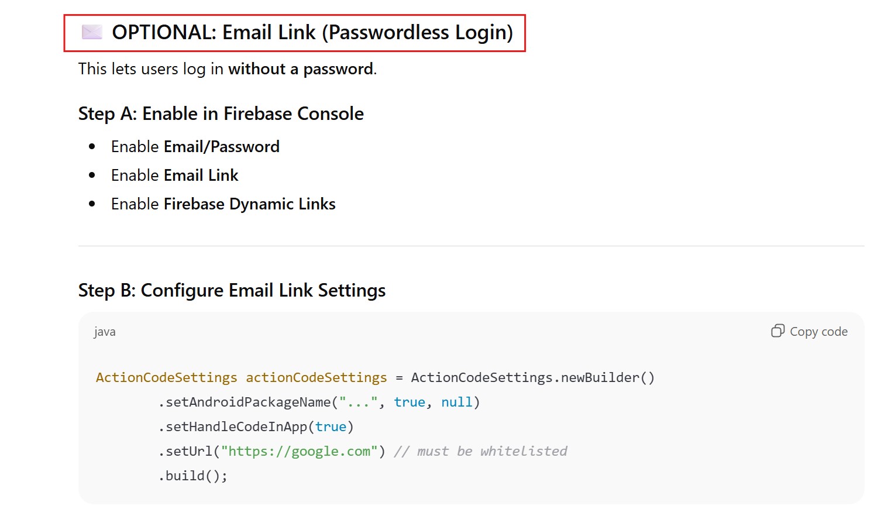
Task: Click the bullet dot before Enable Email Link
Action: pyautogui.click(x=92, y=175)
